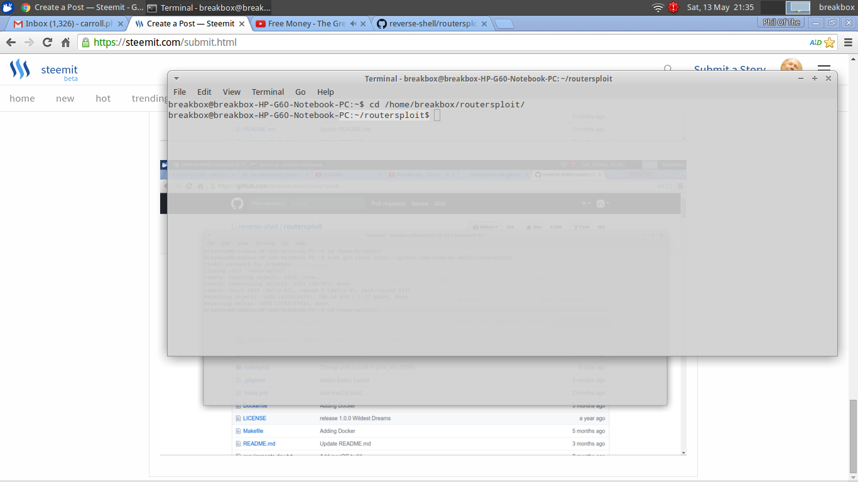Click the terminal window title bar text
The height and width of the screenshot is (482, 858).
[488, 78]
